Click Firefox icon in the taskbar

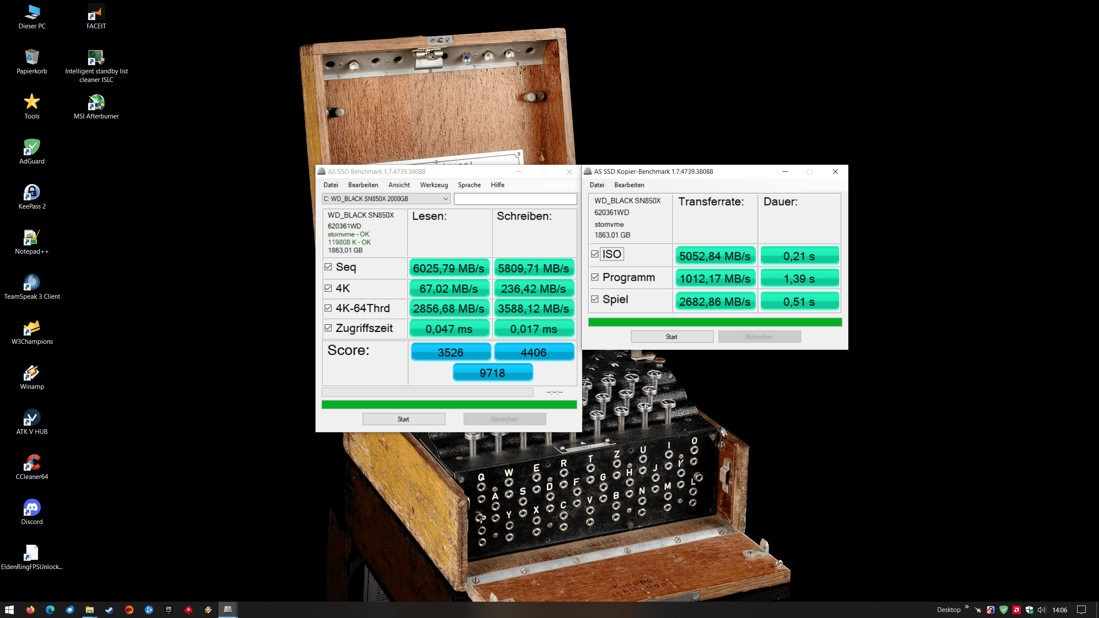point(30,610)
